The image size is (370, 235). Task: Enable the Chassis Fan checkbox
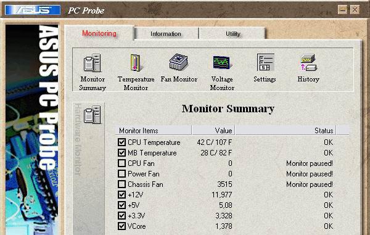(x=121, y=184)
